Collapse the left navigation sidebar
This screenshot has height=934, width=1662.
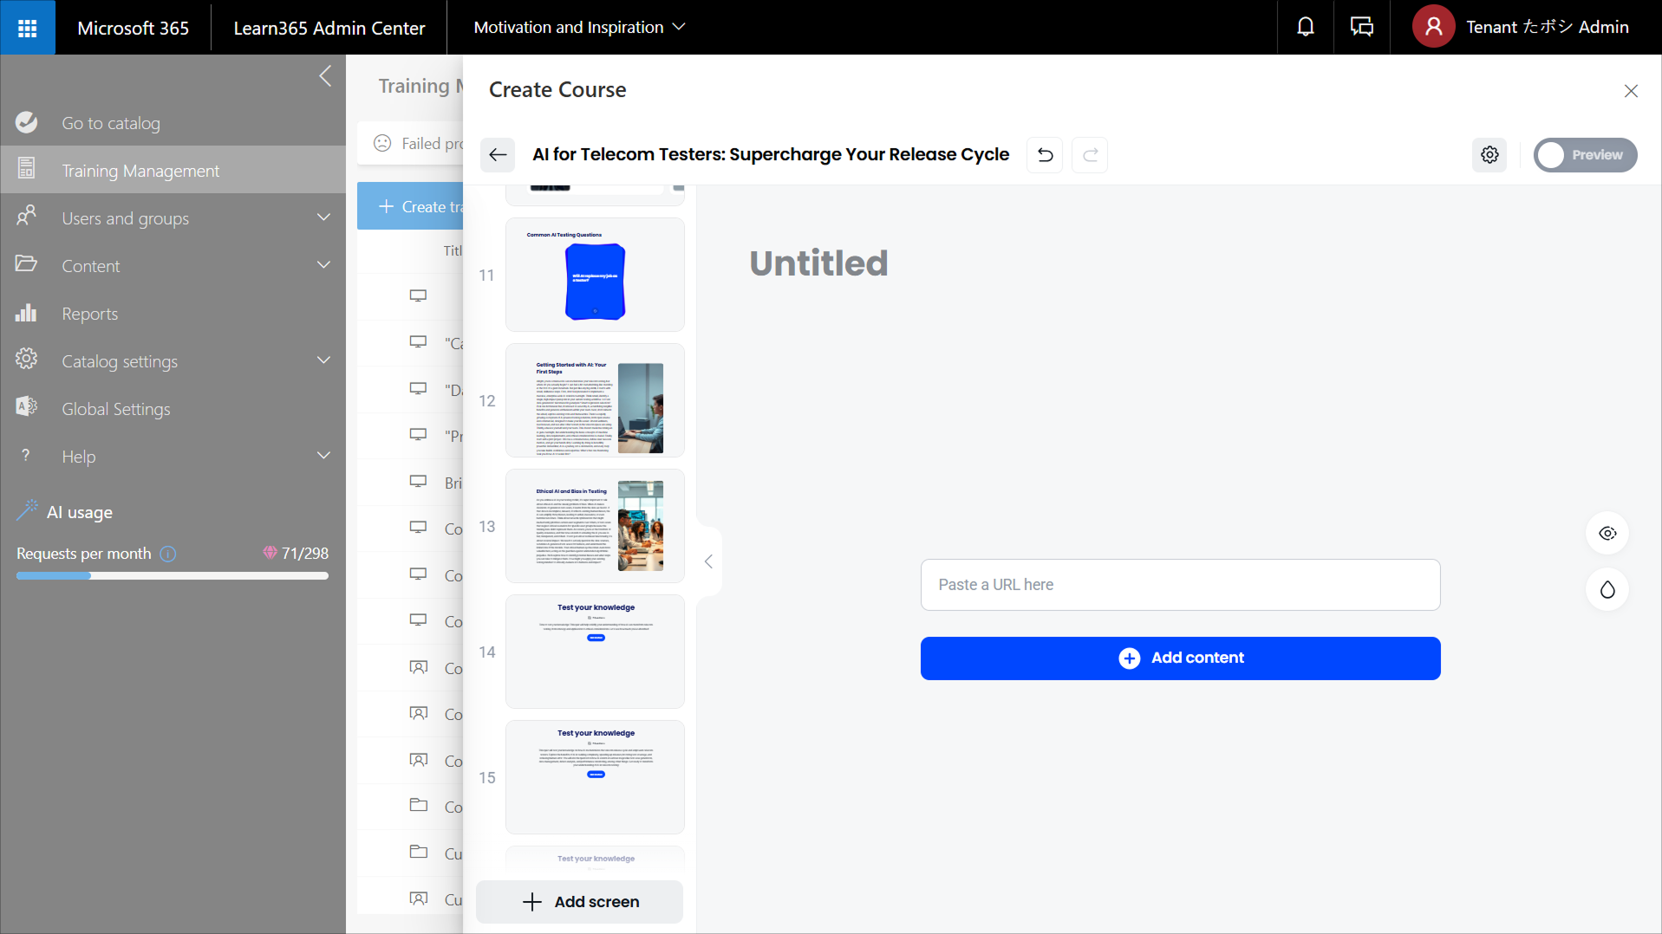tap(325, 76)
